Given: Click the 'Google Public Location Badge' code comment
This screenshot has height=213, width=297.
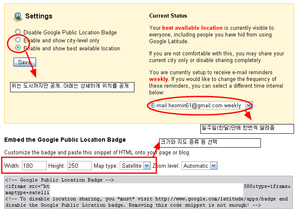Looking at the screenshot, I should 60,180.
